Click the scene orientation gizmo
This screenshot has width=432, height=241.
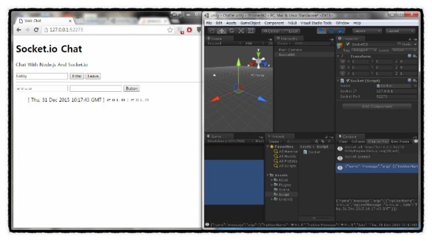pos(258,60)
